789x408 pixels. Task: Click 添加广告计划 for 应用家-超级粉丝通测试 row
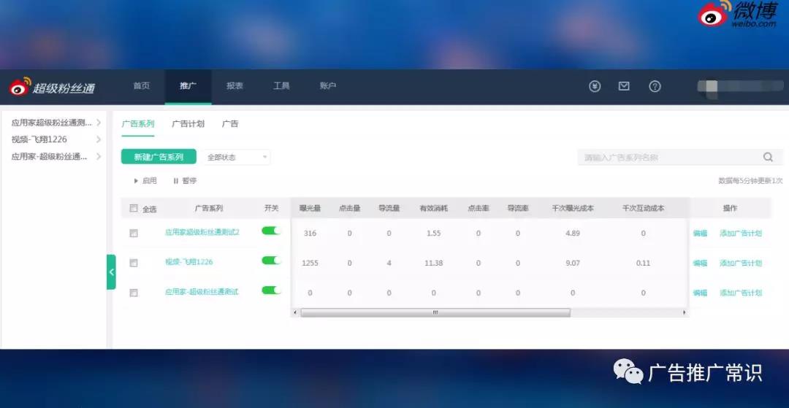click(x=741, y=293)
